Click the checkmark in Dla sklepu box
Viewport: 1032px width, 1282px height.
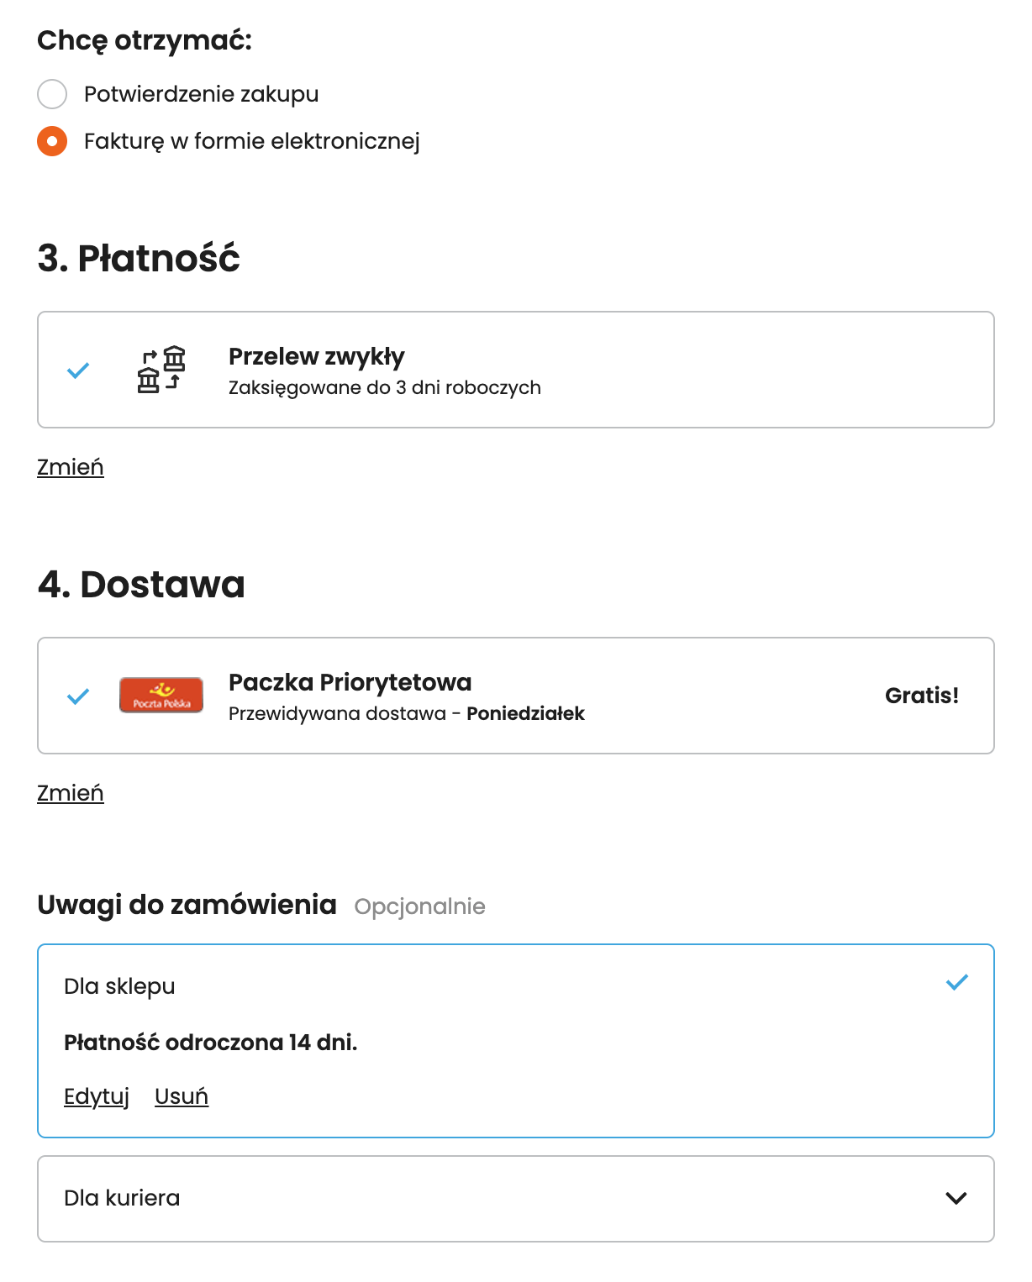957,982
